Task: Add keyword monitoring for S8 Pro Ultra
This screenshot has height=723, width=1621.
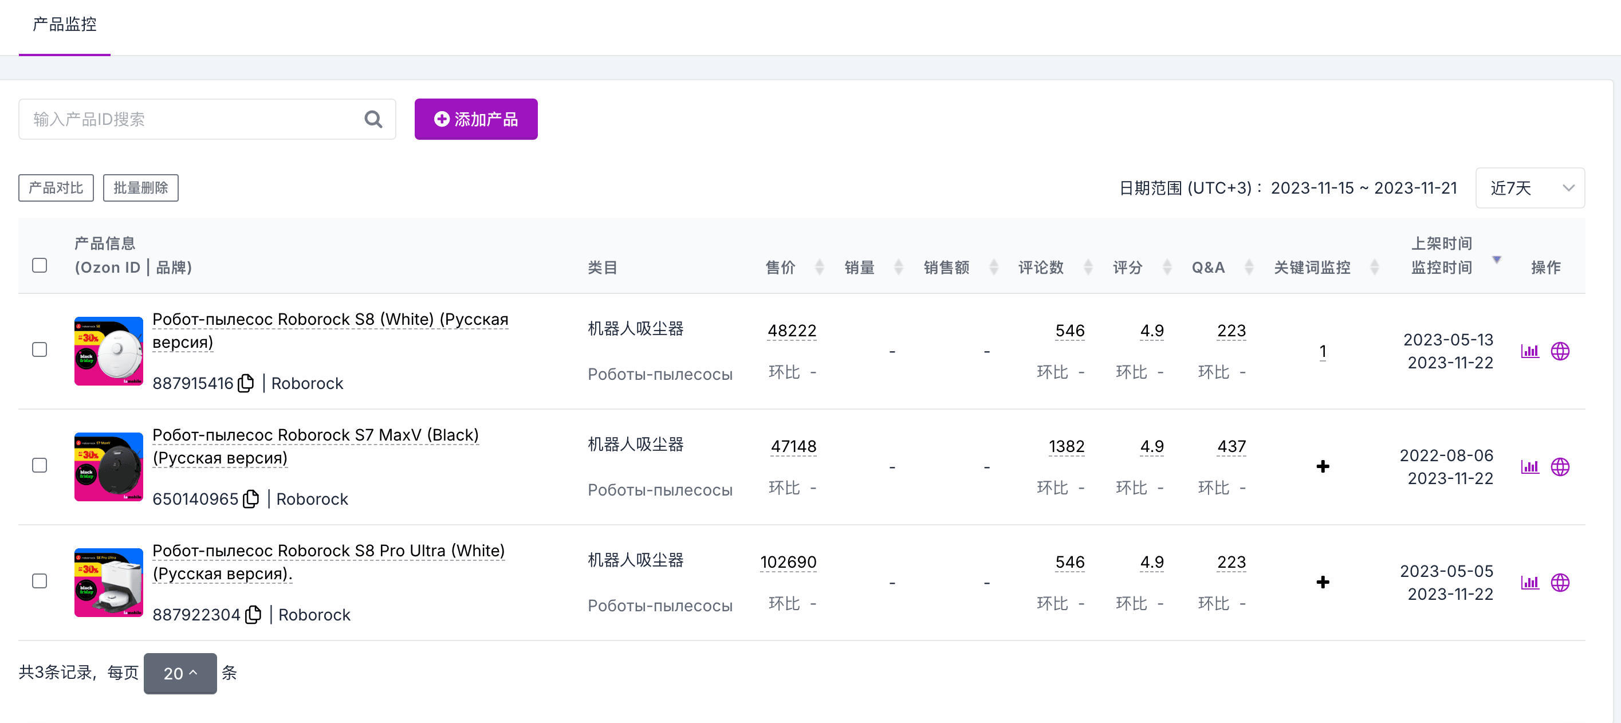Action: (1323, 582)
